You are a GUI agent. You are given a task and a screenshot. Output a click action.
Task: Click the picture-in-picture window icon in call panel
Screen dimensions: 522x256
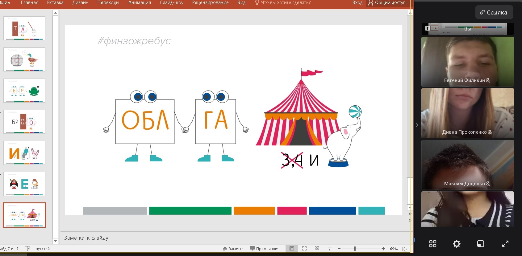click(x=481, y=244)
